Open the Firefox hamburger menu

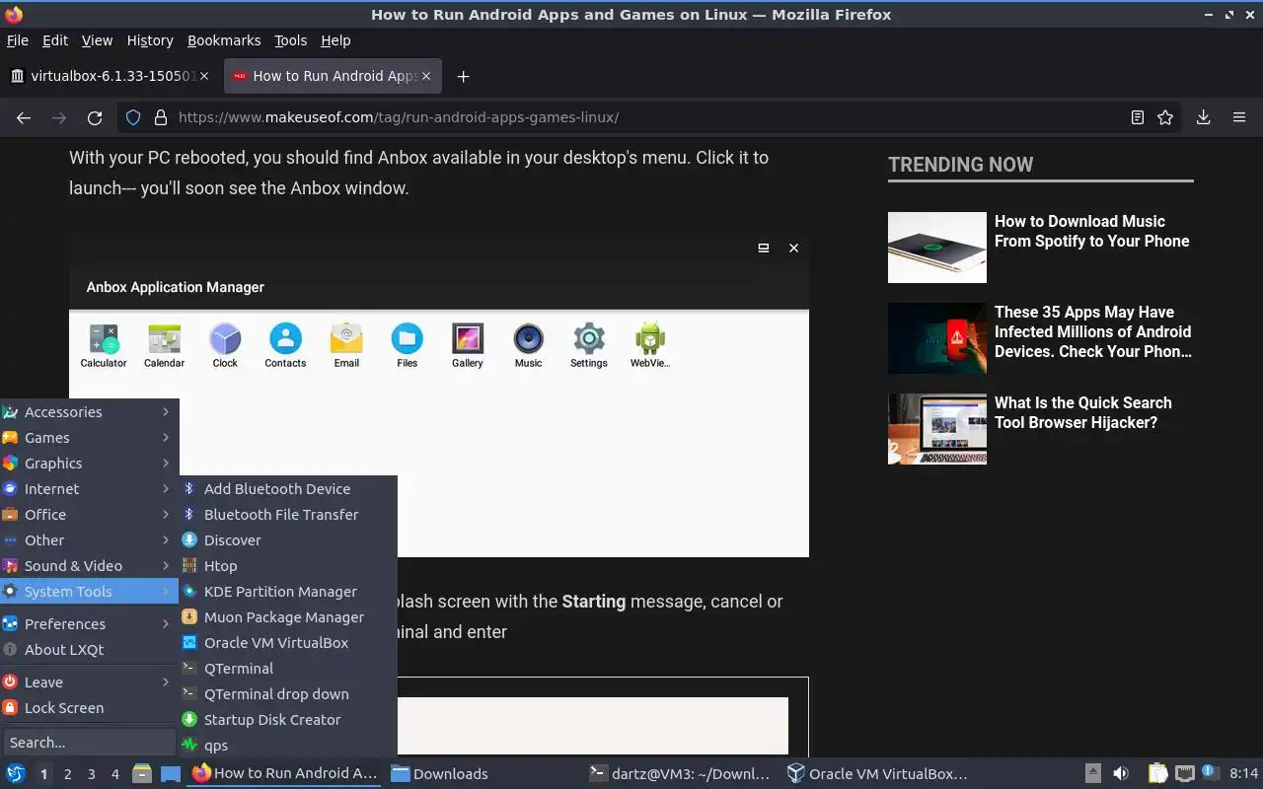[x=1239, y=117]
